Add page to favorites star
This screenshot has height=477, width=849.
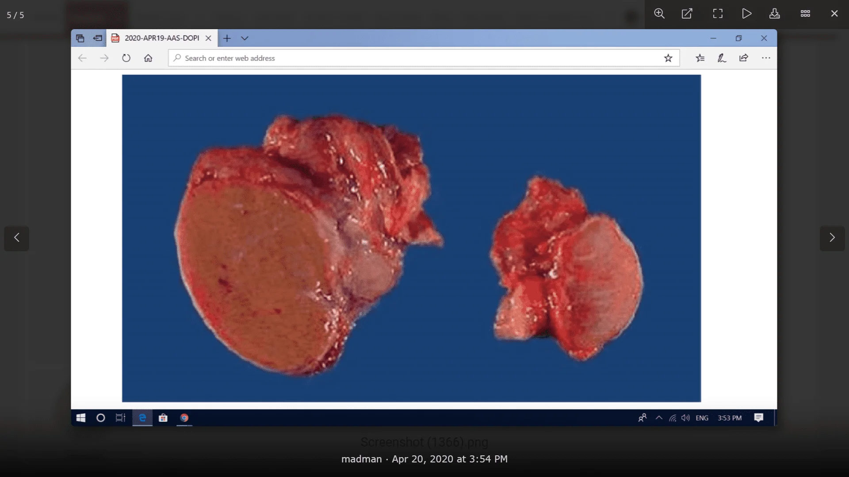click(668, 58)
